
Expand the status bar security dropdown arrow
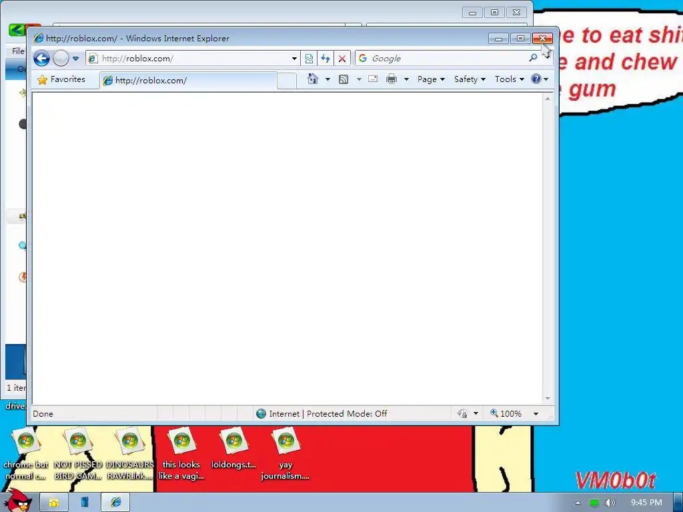click(x=476, y=413)
